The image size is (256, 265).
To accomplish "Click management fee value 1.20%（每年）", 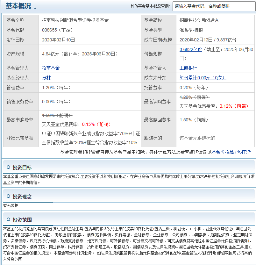I will (x=57, y=88).
